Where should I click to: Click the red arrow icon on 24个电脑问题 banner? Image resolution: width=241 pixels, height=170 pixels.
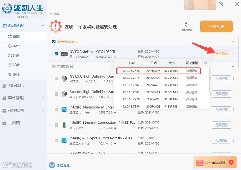pyautogui.click(x=231, y=162)
